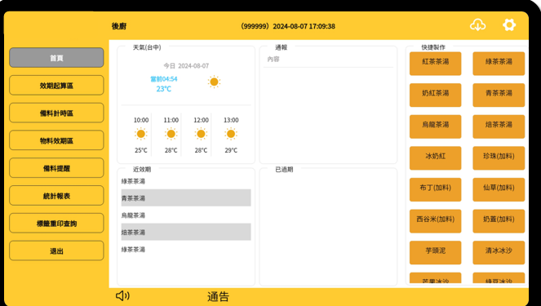The width and height of the screenshot is (541, 306).
Task: Open settings via the gear icon
Action: click(509, 24)
